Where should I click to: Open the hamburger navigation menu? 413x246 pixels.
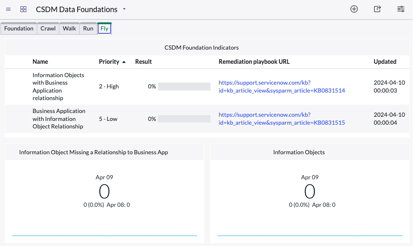click(8, 9)
